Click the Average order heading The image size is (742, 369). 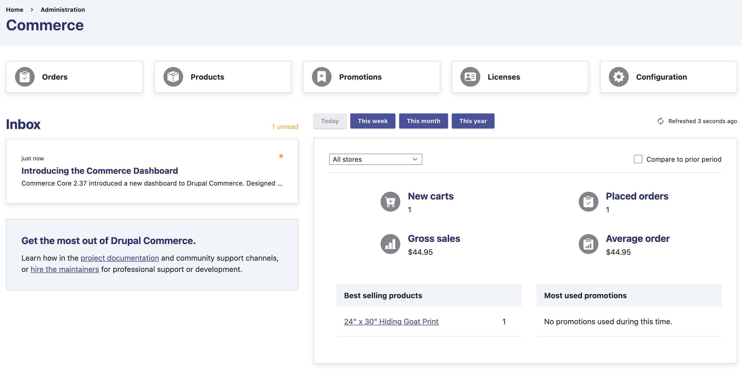(x=638, y=239)
